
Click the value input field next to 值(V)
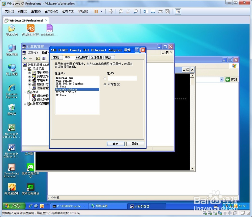click(x=122, y=78)
